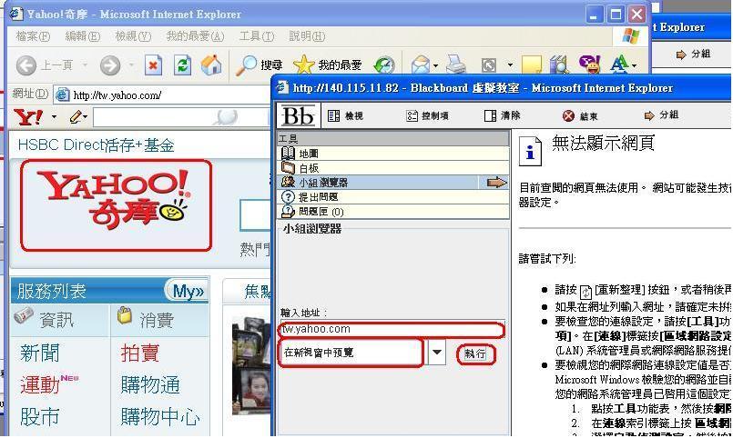Open Blackboard 控制項 controls
The width and height of the screenshot is (733, 438).
coord(427,116)
